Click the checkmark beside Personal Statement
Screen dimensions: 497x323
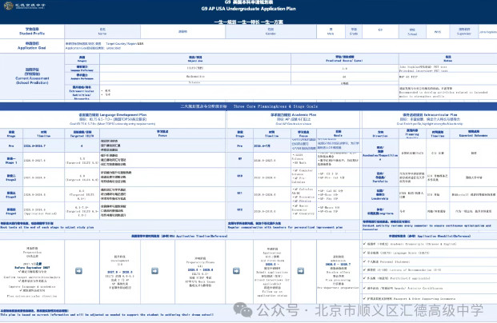364,261
